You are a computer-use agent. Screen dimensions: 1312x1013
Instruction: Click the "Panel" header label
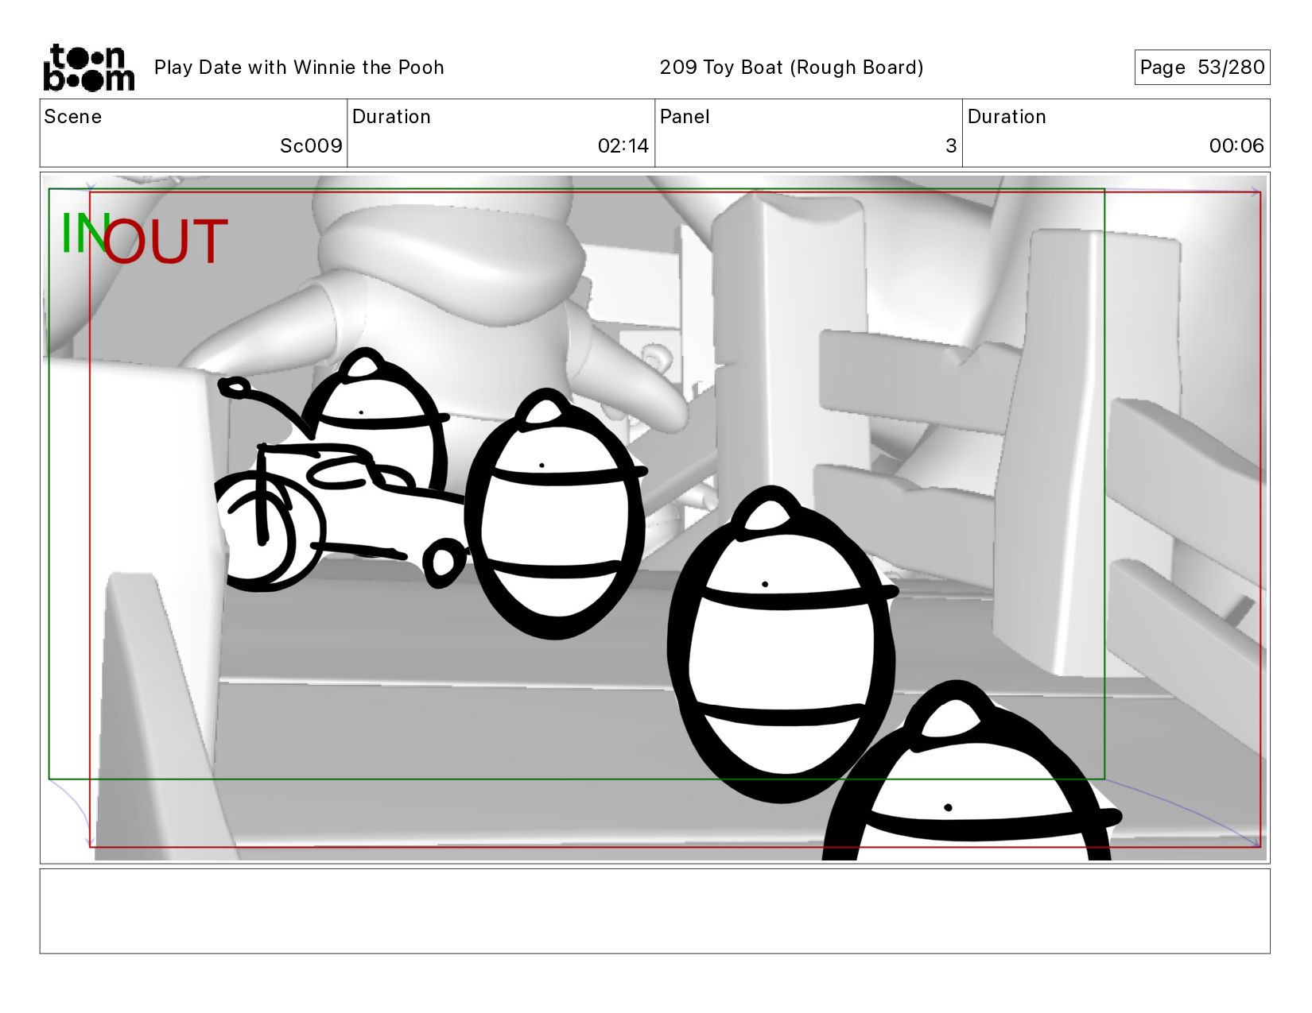685,117
